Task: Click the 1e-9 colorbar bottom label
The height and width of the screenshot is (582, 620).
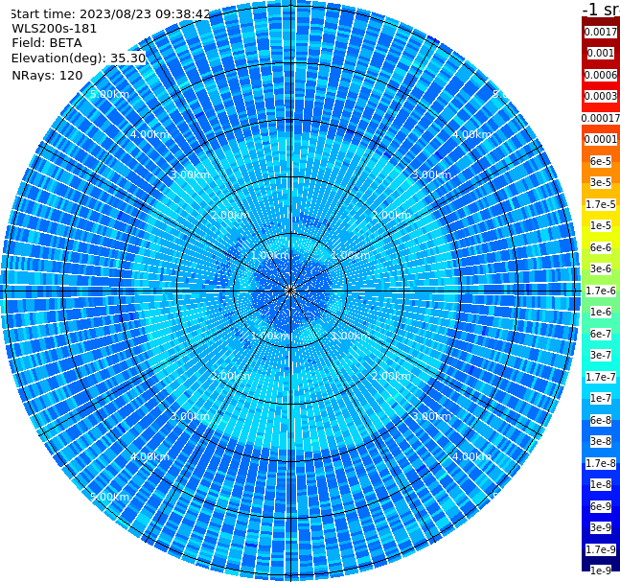Action: 601,570
